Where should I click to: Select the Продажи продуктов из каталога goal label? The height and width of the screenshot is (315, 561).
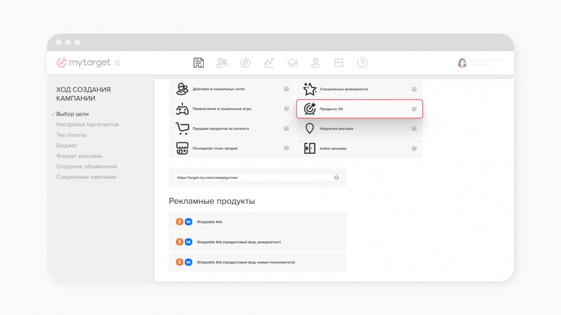tap(221, 128)
